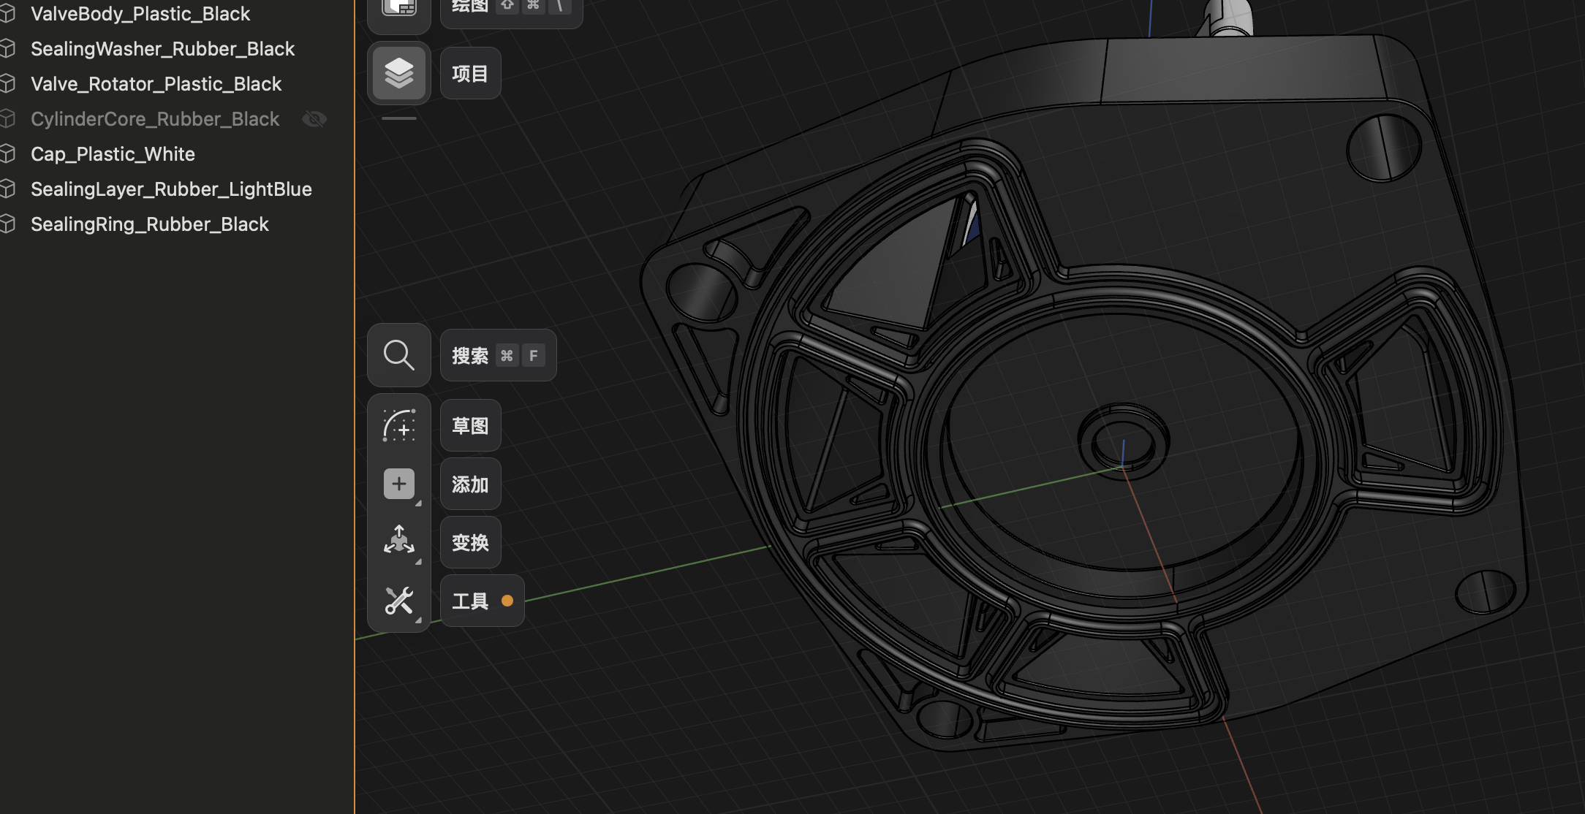Click the Drawing (绘图) sheet icon
This screenshot has height=814, width=1585.
[398, 7]
